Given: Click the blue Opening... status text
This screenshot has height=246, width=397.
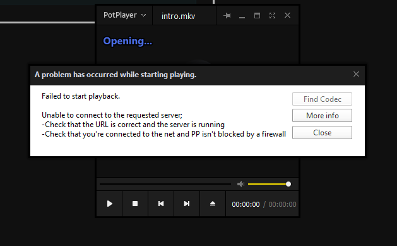Looking at the screenshot, I should pos(127,41).
